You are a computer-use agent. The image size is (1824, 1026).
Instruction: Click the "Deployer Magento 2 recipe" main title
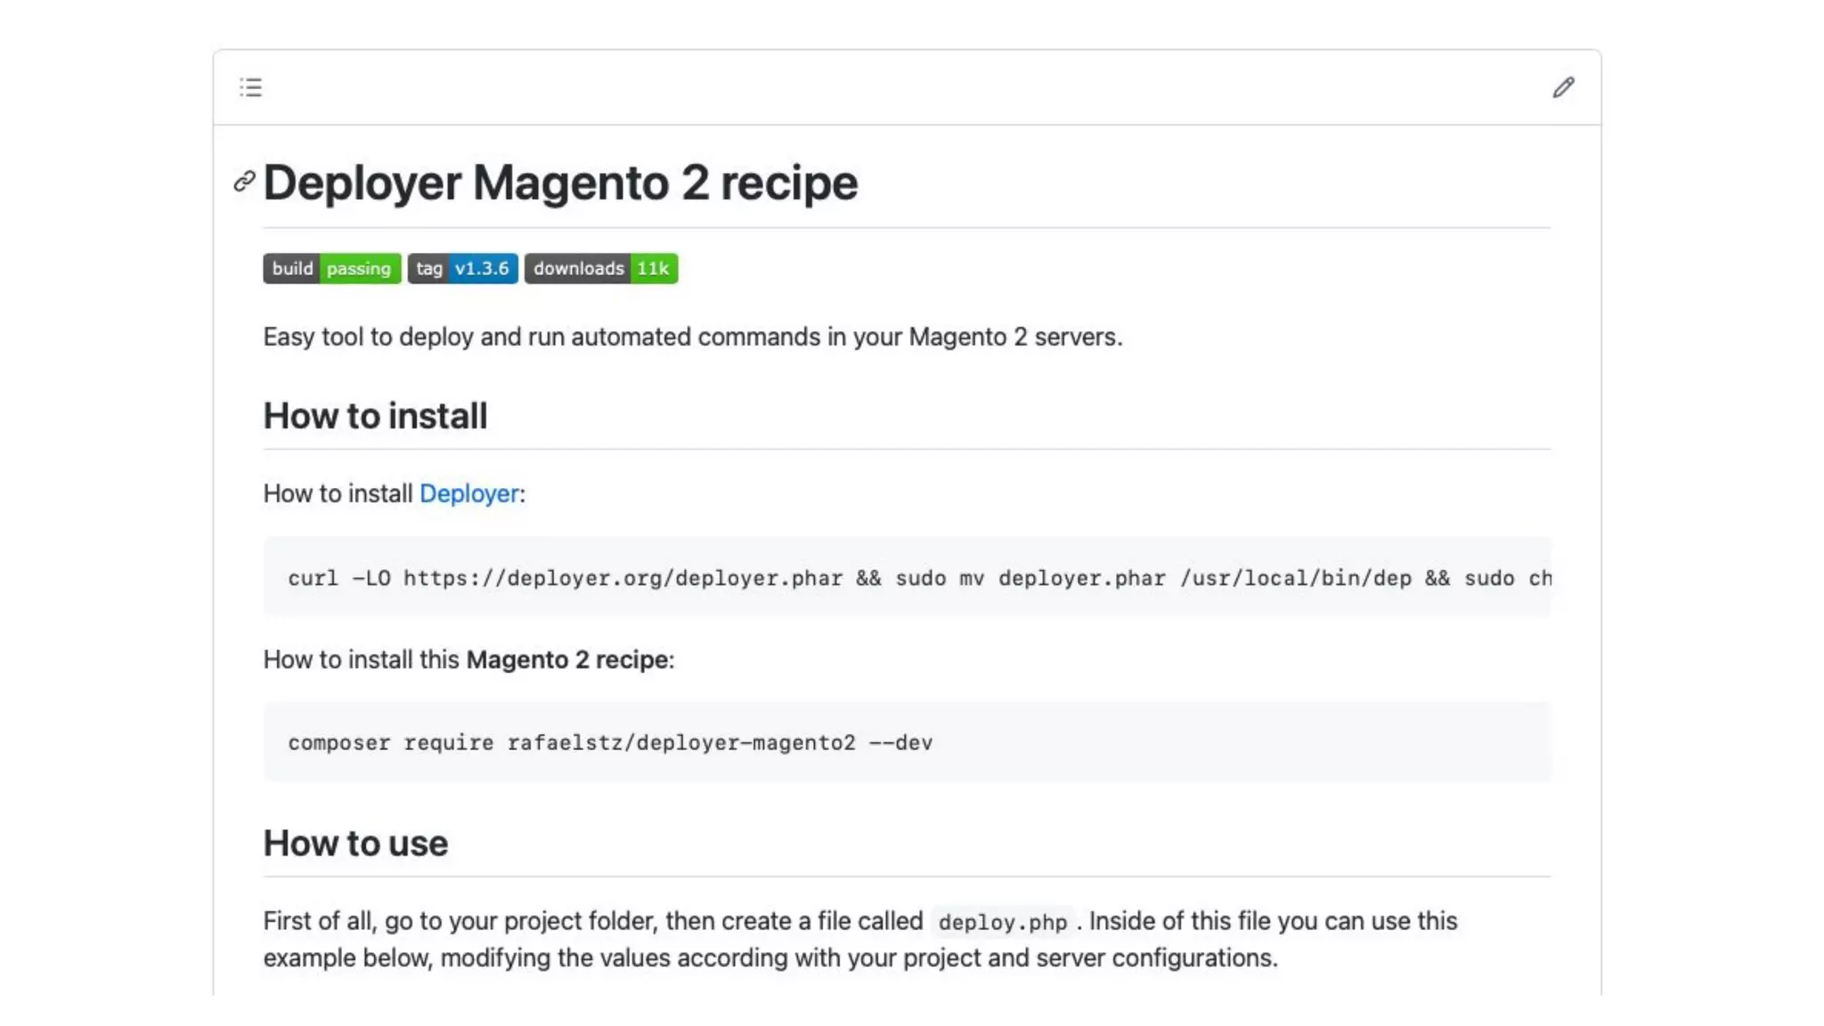click(x=560, y=183)
